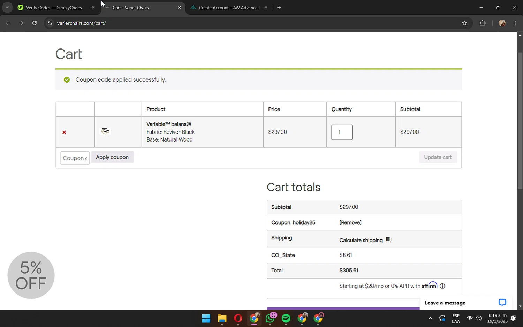The image size is (523, 327).
Task: Open the volume speaker icon
Action: (478, 318)
